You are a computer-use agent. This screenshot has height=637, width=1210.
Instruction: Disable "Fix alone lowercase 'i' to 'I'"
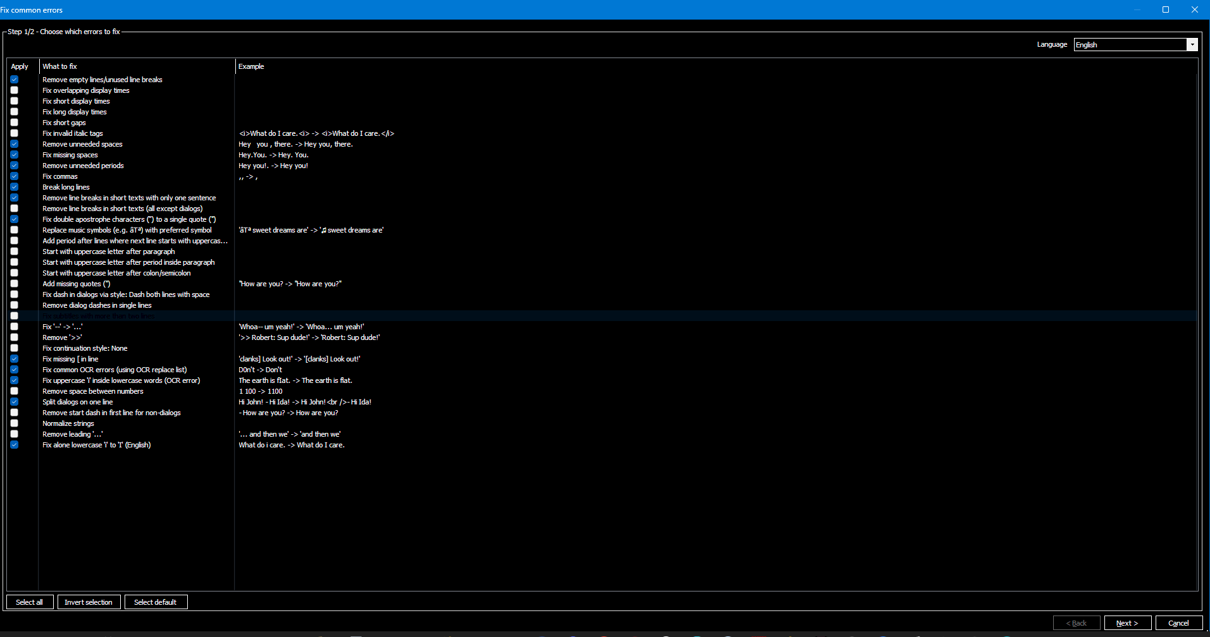click(x=14, y=444)
